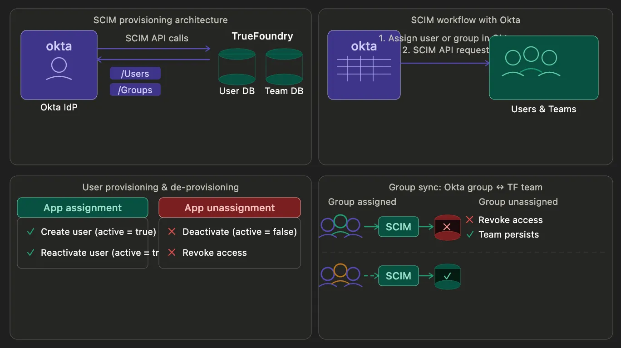Click Deactivate (active = false) text
This screenshot has height=348, width=621.
pos(240,232)
